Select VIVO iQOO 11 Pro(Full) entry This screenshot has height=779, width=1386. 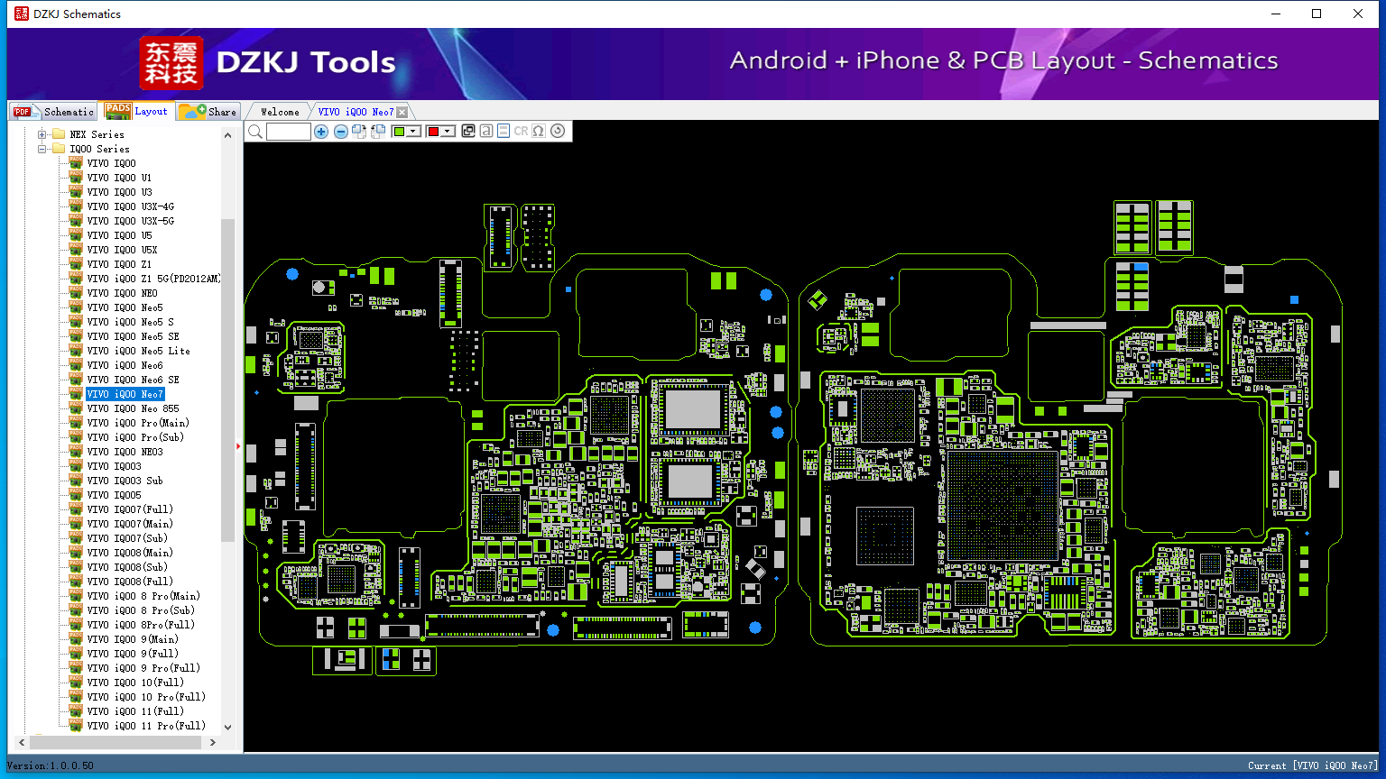click(146, 726)
